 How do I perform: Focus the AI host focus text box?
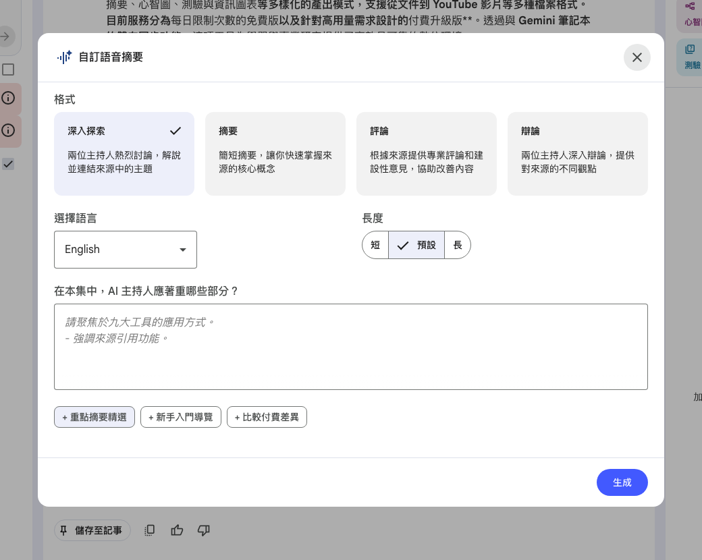351,347
